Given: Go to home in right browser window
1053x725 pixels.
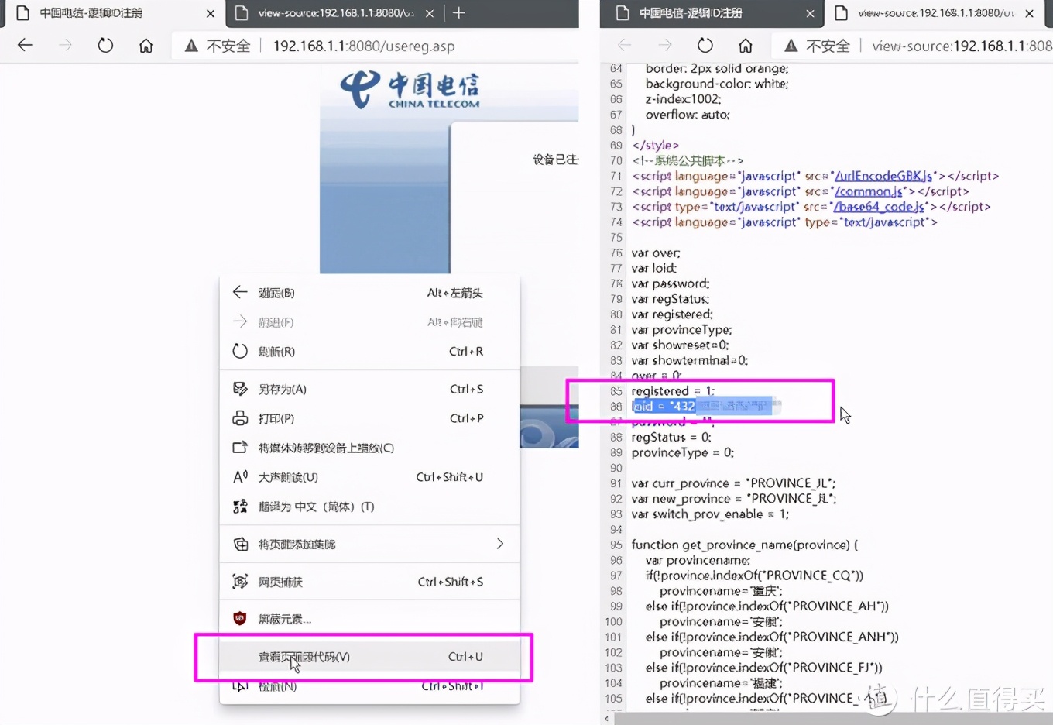Looking at the screenshot, I should 745,46.
